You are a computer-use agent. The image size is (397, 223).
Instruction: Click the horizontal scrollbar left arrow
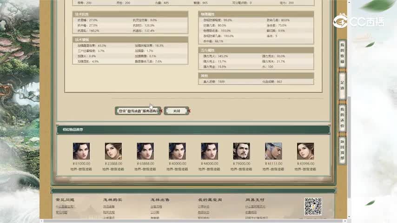[42, 221]
